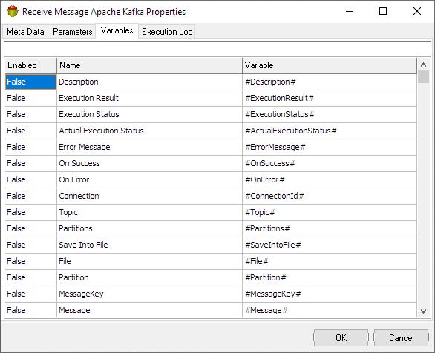Click the Cancel button
Screen dimensions: 435x353
click(401, 337)
